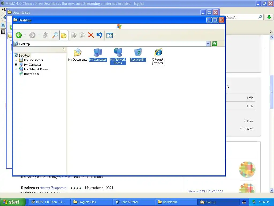The width and height of the screenshot is (274, 206).
Task: Open the Back history dropdown arrow
Action: [x=25, y=35]
